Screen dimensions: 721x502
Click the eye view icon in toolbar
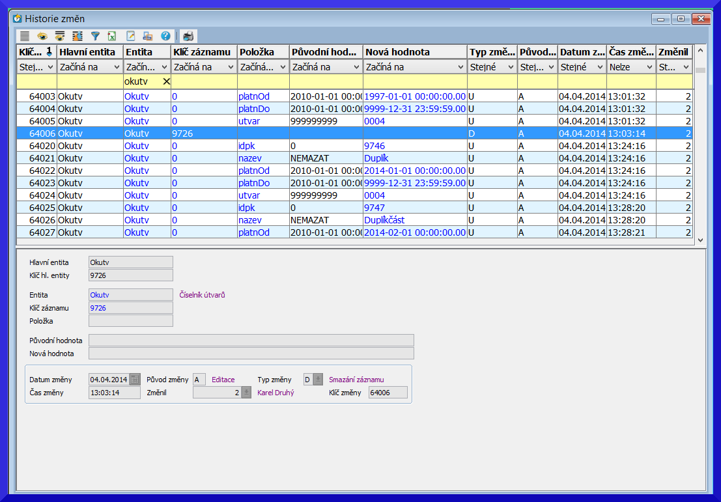[x=42, y=36]
